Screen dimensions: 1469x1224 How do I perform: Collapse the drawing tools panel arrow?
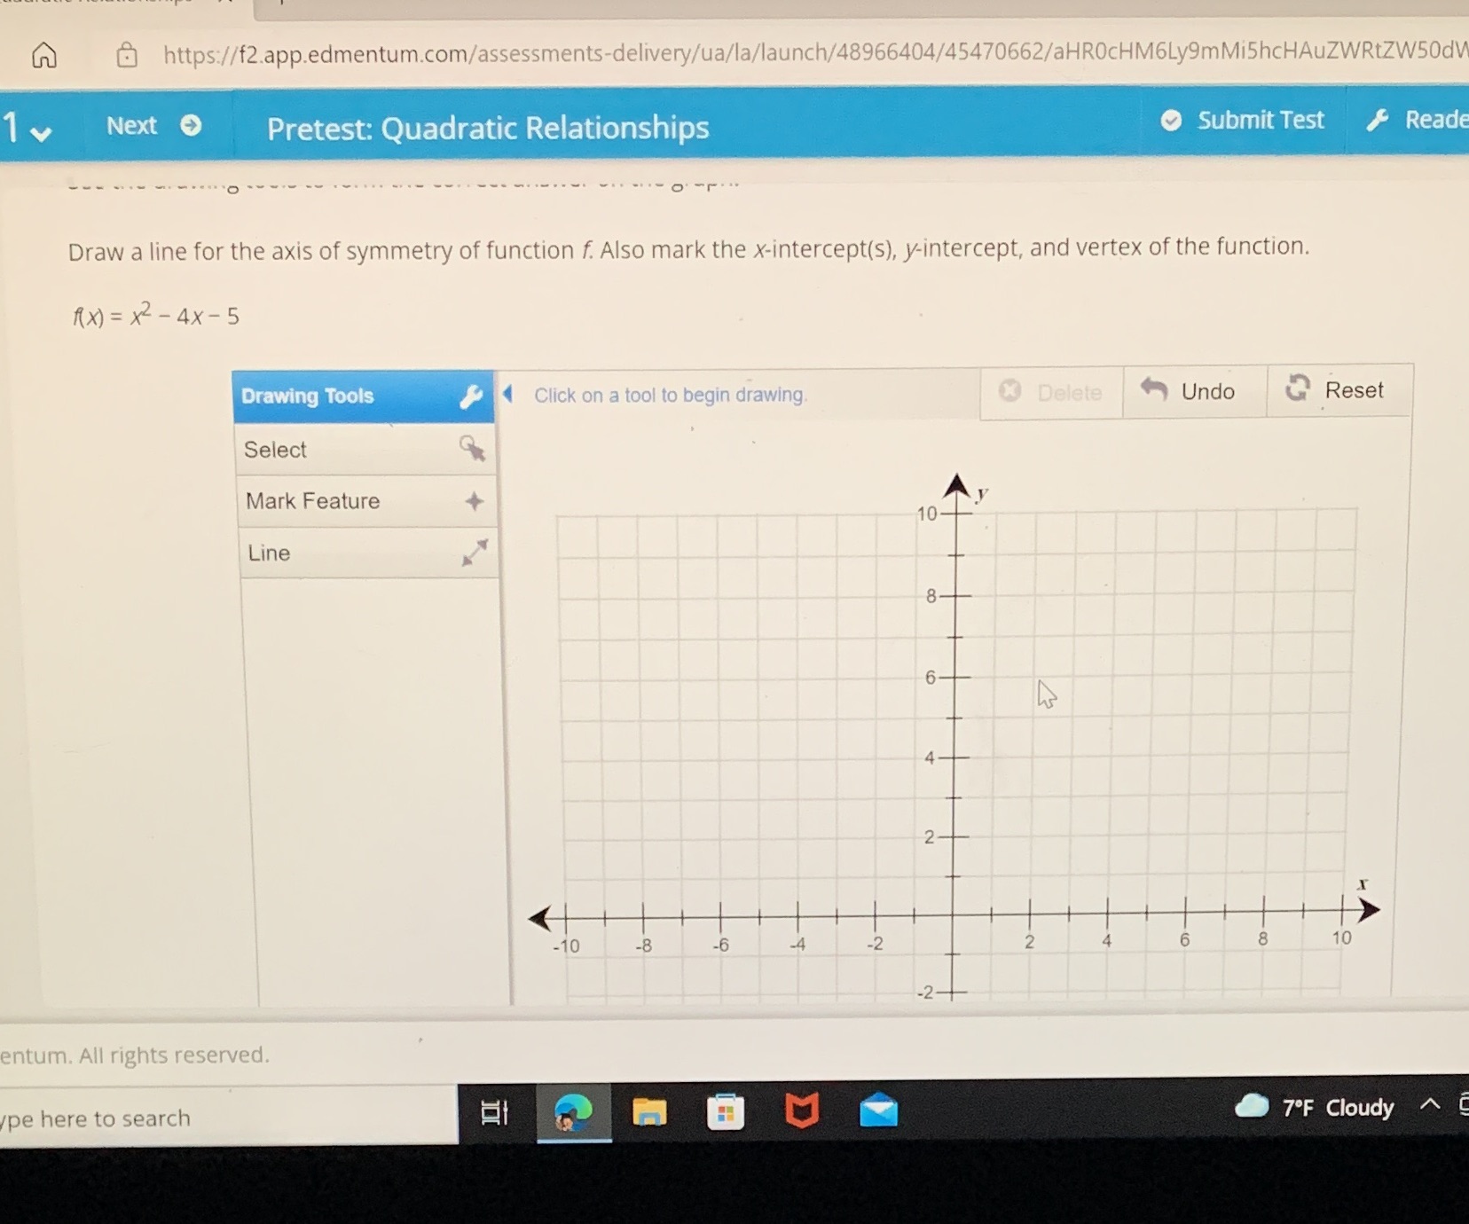508,393
